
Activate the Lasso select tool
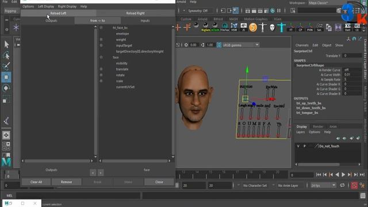pos(6,55)
